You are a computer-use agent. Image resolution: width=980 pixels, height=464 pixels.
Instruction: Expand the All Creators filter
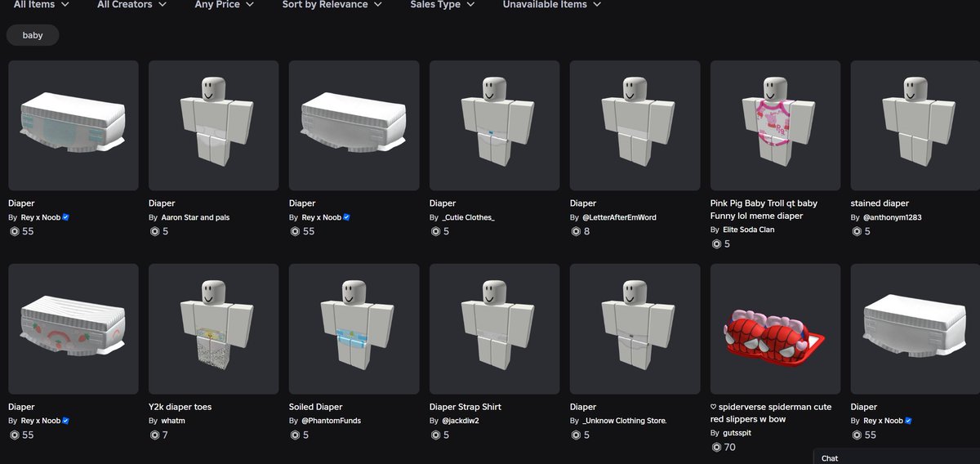[x=132, y=5]
